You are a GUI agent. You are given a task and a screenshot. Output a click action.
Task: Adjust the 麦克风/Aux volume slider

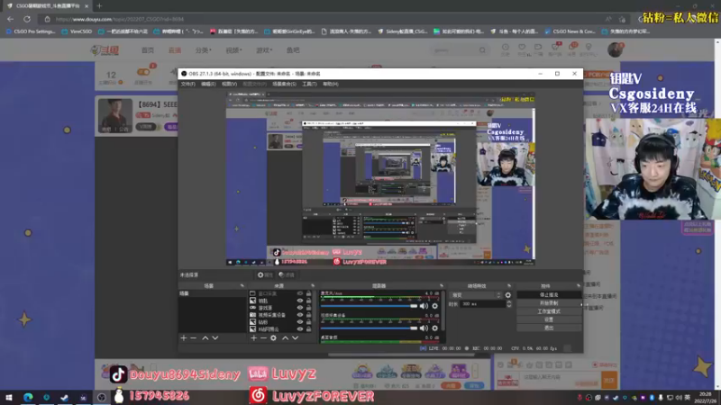[x=369, y=306]
